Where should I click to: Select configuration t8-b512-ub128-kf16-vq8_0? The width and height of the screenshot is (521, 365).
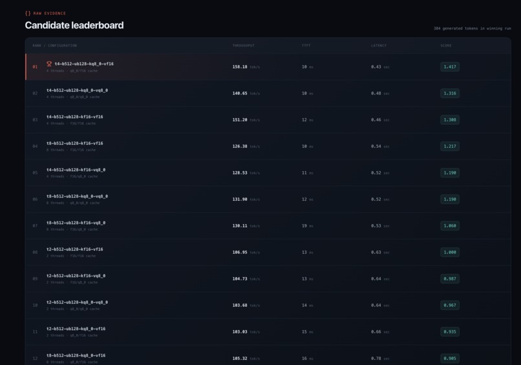76,223
